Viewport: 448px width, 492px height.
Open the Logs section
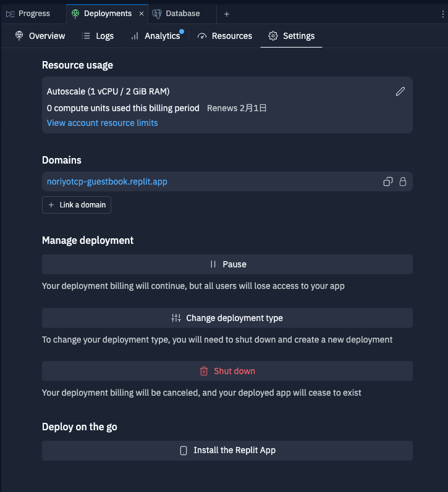pyautogui.click(x=98, y=36)
